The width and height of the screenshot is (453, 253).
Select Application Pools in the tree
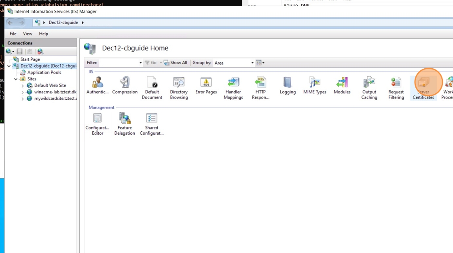[44, 72]
